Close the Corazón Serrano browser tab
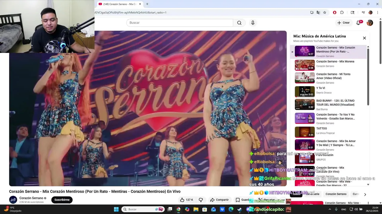The height and width of the screenshot is (214, 382). pyautogui.click(x=140, y=4)
